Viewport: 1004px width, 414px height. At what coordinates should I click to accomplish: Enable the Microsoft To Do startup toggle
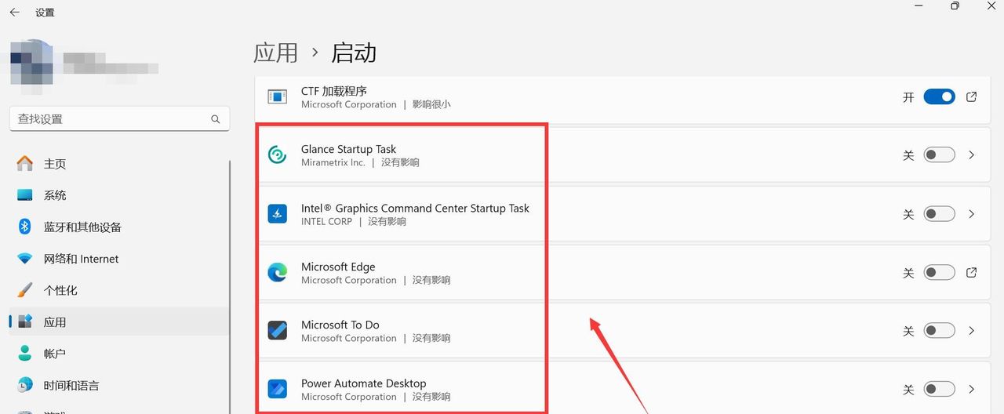(939, 331)
